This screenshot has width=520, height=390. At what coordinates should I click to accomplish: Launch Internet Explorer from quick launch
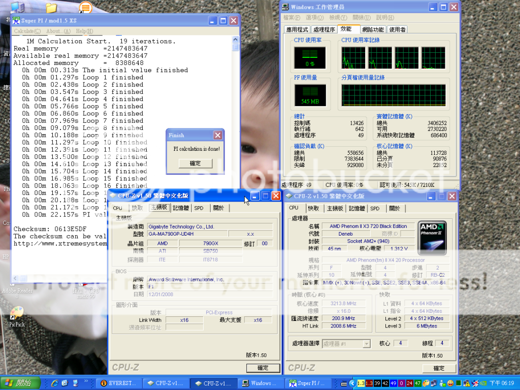[55, 383]
